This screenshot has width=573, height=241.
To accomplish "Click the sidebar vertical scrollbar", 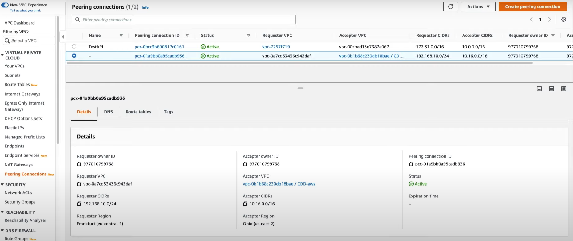I will click(57, 80).
